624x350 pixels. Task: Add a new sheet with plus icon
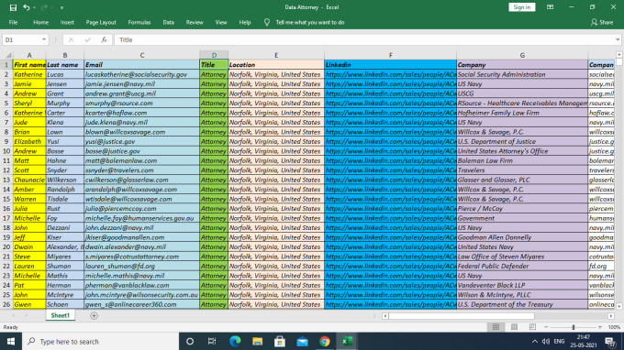(x=94, y=316)
